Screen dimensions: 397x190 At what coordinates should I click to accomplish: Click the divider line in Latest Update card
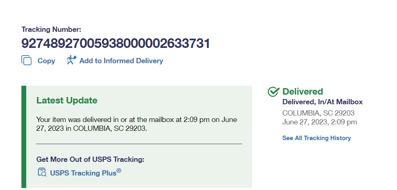(139, 144)
